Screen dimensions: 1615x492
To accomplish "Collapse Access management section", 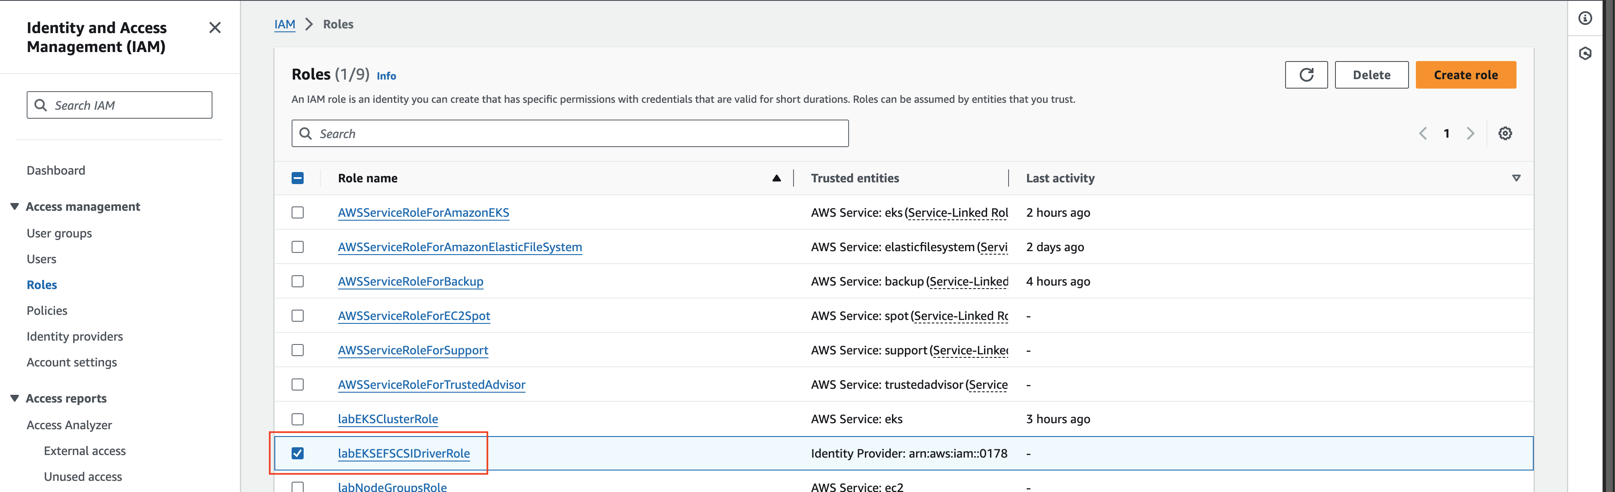I will [x=15, y=206].
